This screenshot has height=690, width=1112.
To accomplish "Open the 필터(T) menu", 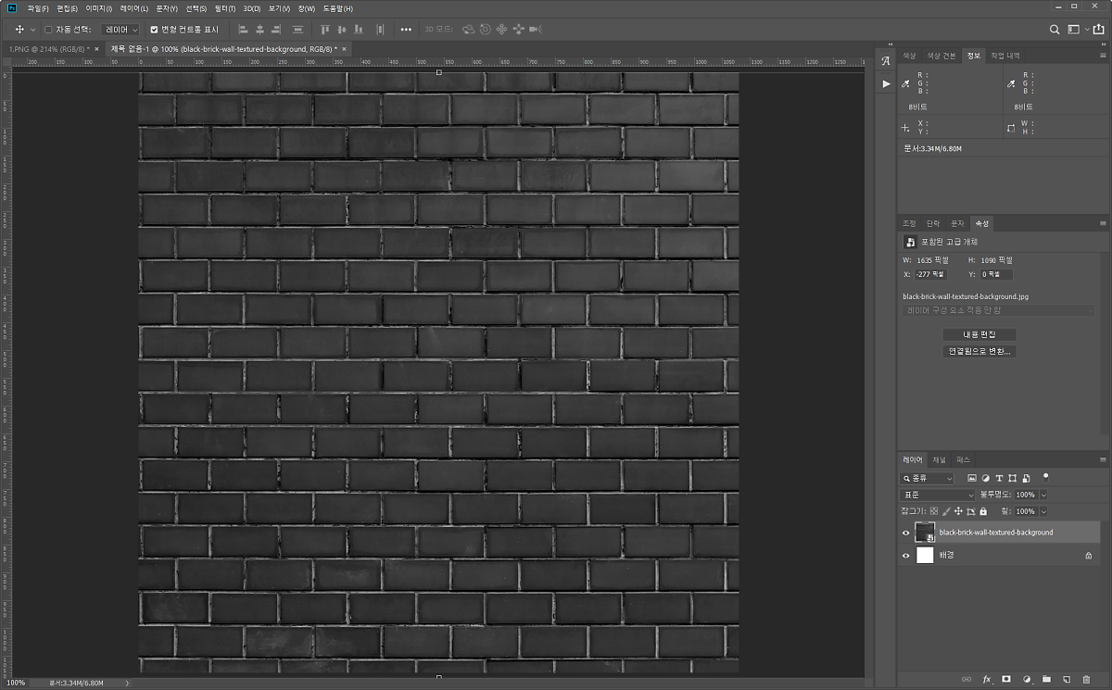I will [224, 8].
